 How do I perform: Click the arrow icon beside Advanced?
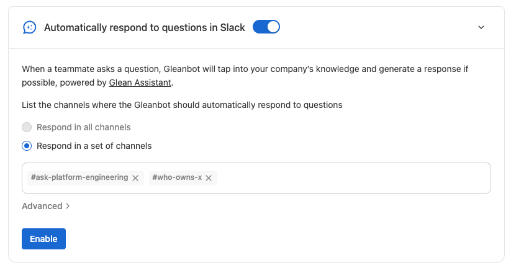[x=68, y=206]
